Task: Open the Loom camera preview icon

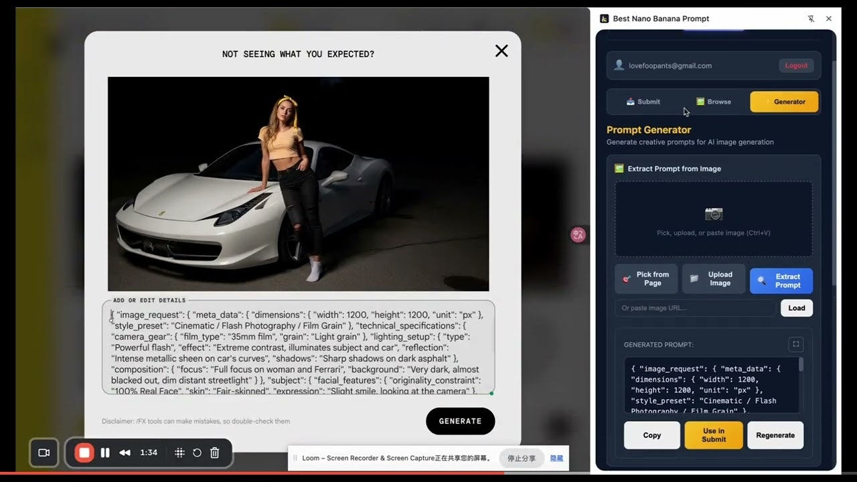Action: [44, 453]
